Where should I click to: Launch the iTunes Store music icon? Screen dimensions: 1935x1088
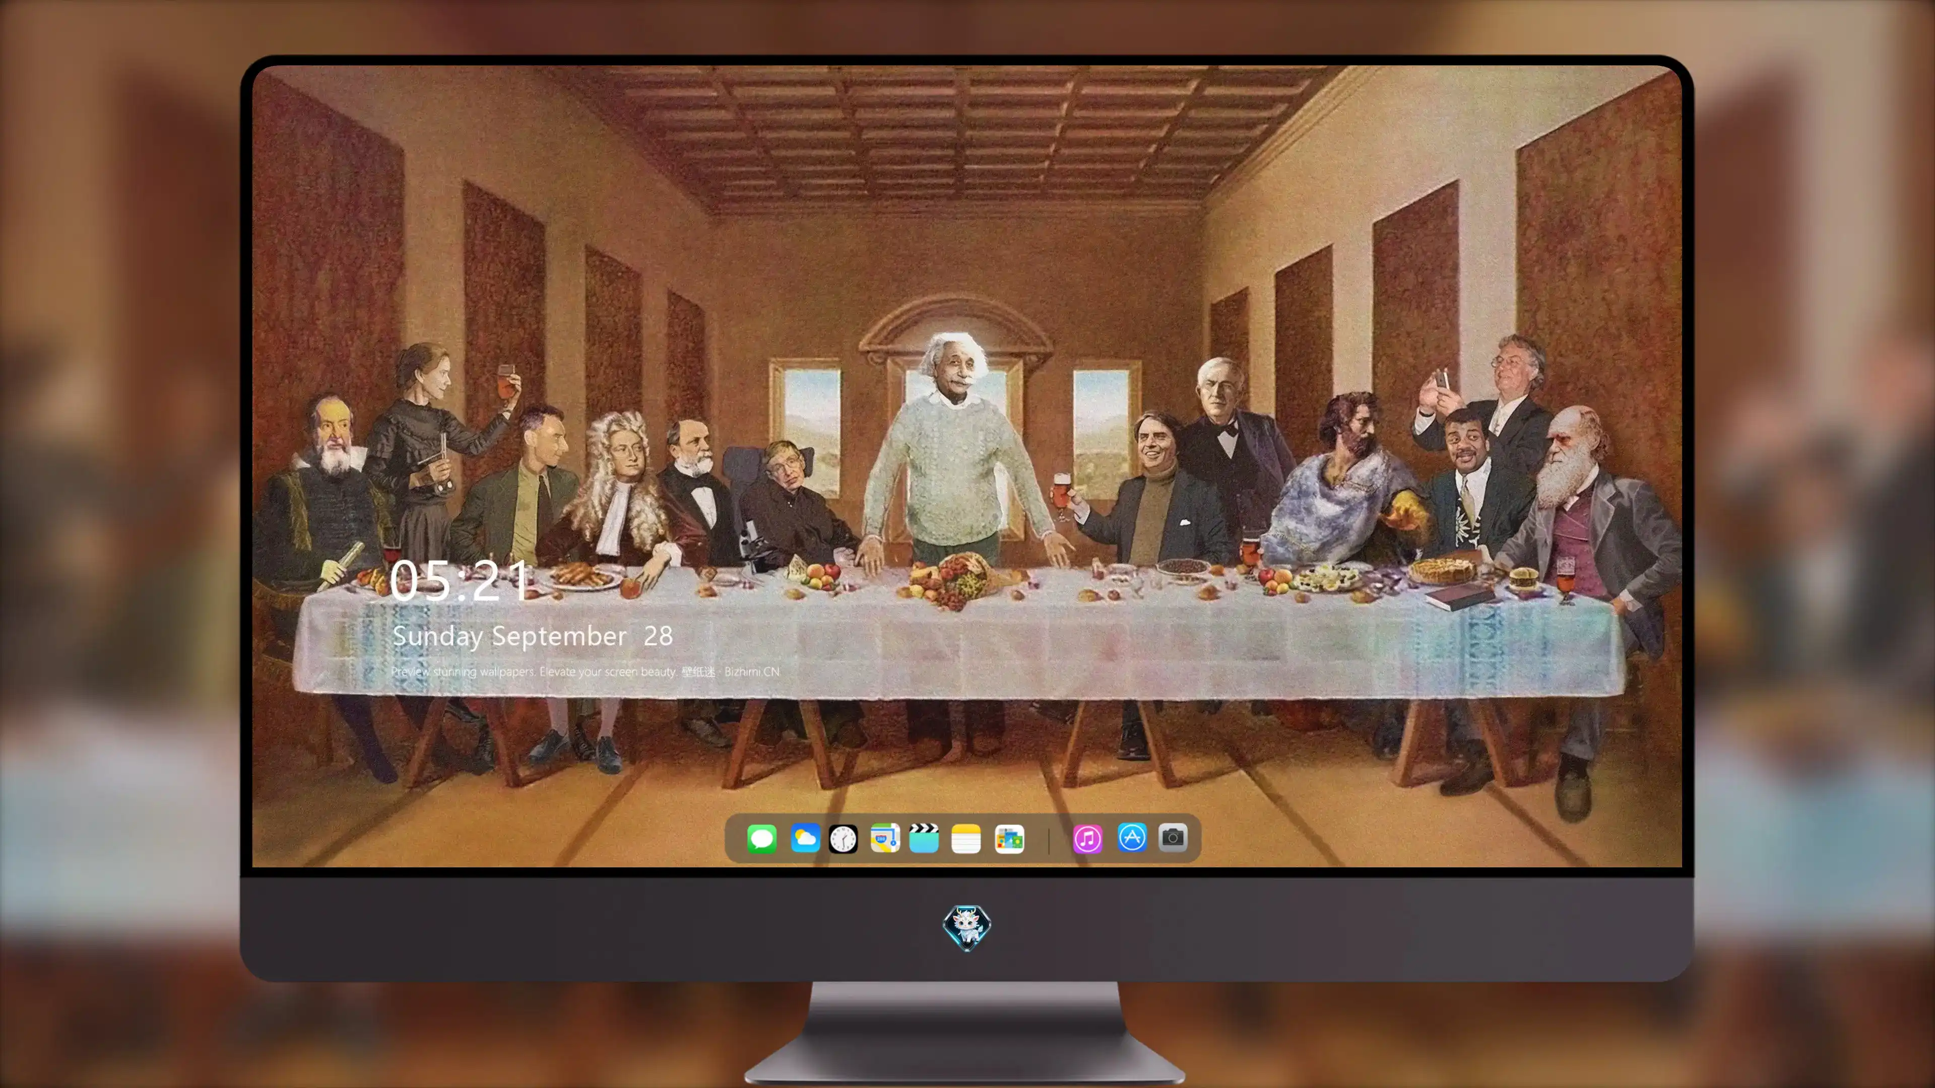click(1088, 839)
